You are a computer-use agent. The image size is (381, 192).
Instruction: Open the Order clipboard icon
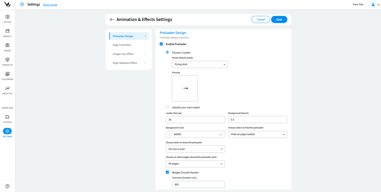point(7,46)
